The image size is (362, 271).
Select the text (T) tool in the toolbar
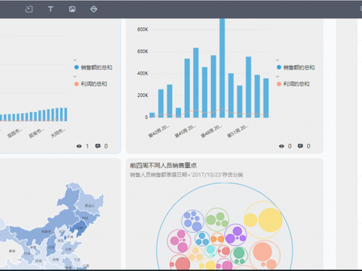[51, 9]
